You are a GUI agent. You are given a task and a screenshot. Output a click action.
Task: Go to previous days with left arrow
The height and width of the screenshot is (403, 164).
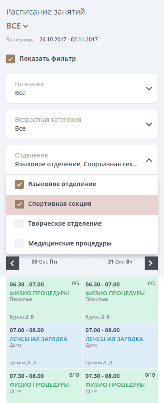pyautogui.click(x=13, y=263)
